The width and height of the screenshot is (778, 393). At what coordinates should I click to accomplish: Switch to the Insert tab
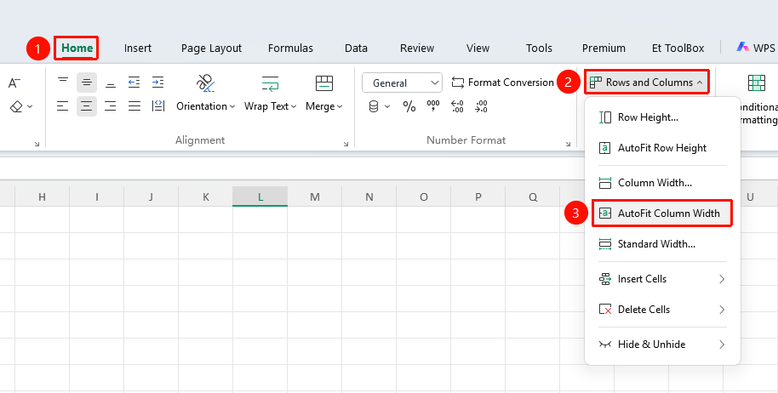(x=138, y=48)
